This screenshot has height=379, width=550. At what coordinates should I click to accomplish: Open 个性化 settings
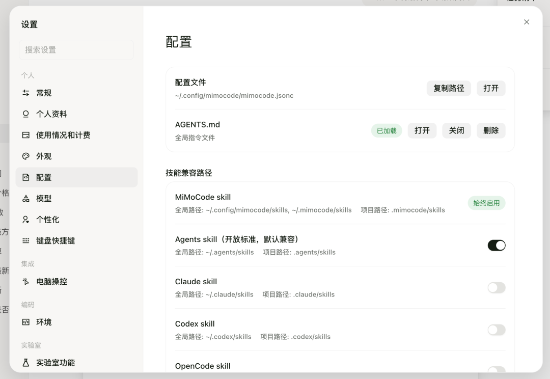pyautogui.click(x=76, y=220)
